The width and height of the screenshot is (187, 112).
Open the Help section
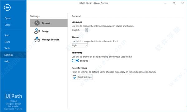click(7, 61)
